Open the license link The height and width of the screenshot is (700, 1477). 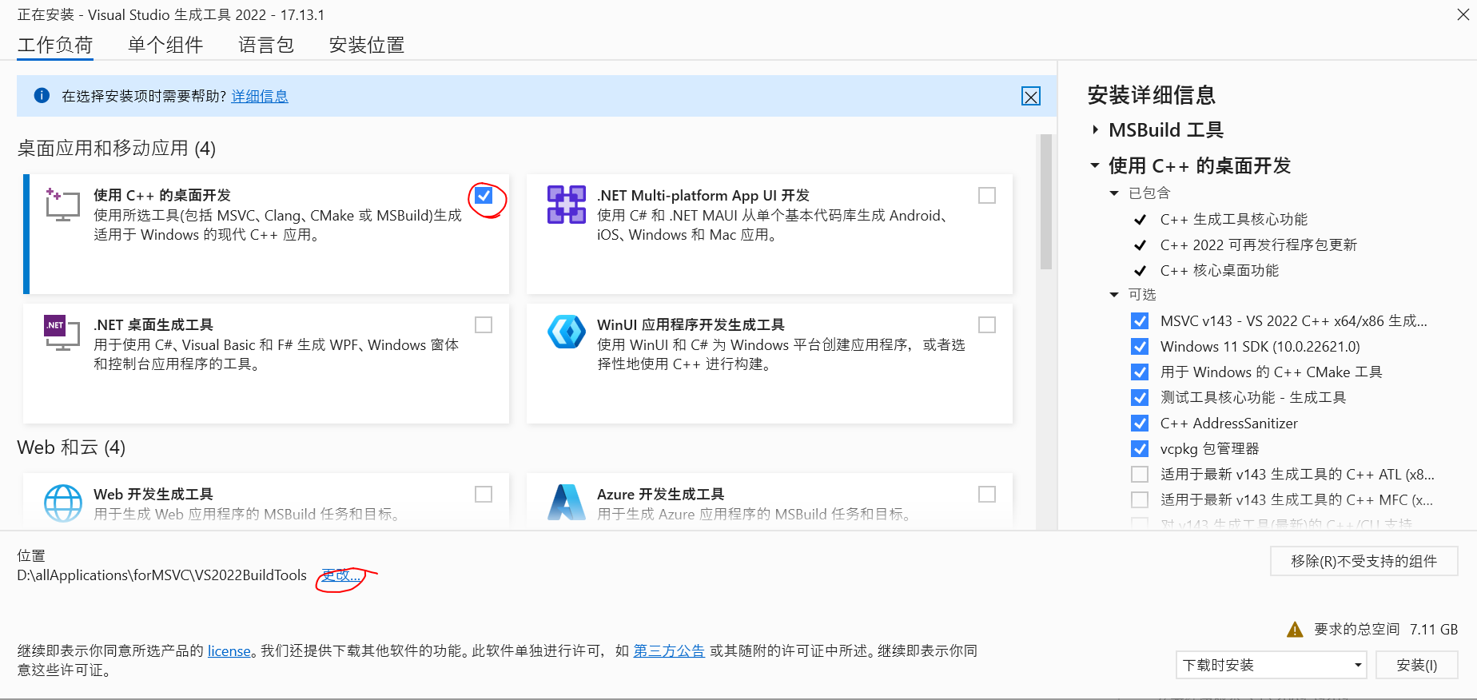pos(229,651)
